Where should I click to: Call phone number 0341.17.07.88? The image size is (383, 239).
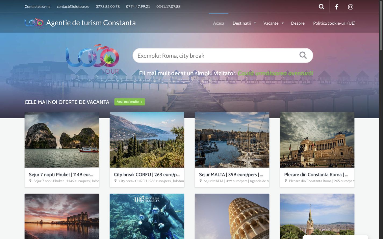[x=168, y=6]
